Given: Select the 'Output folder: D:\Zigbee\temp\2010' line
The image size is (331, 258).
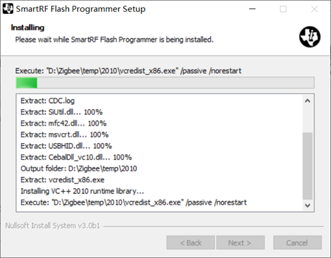Looking at the screenshot, I should pos(78,169).
